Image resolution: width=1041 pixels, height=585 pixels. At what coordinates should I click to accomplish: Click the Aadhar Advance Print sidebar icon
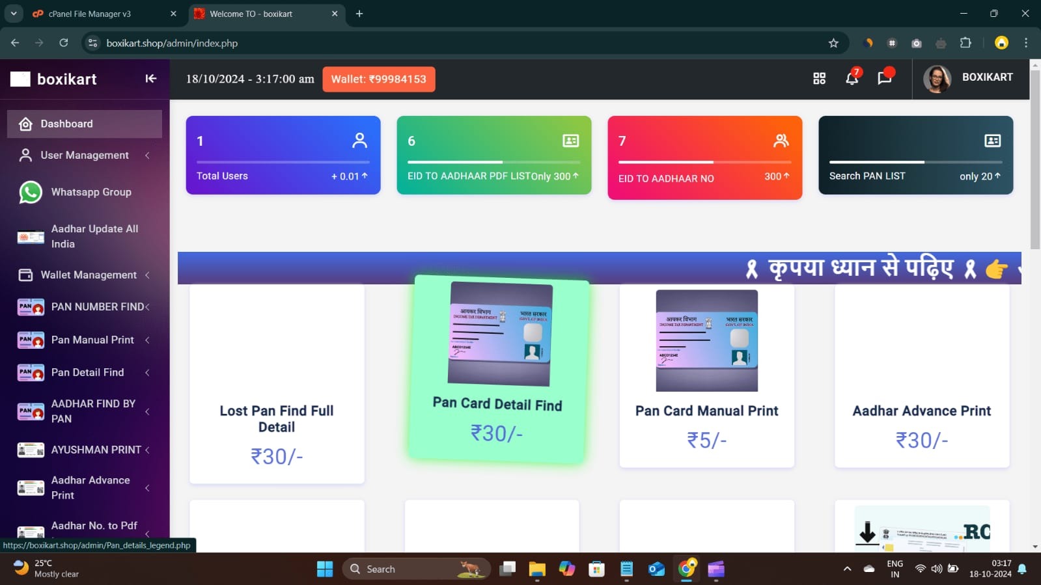(31, 488)
